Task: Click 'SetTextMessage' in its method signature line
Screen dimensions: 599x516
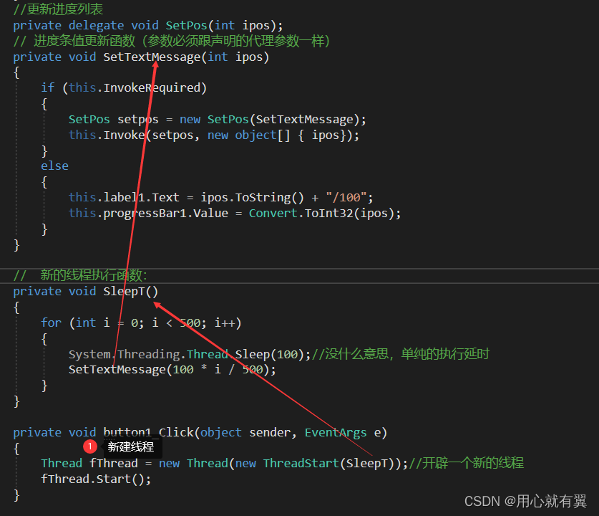Action: pyautogui.click(x=152, y=57)
